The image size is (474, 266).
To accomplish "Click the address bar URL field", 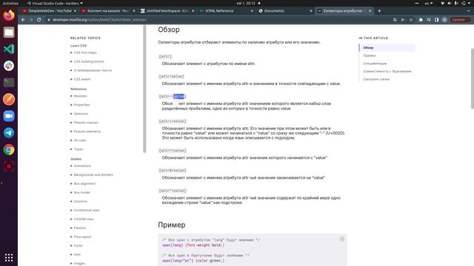I will (x=218, y=20).
